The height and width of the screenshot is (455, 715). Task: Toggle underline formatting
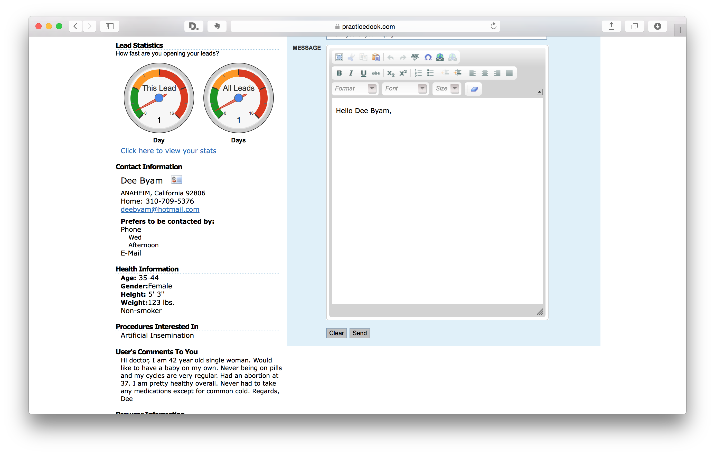tap(363, 73)
